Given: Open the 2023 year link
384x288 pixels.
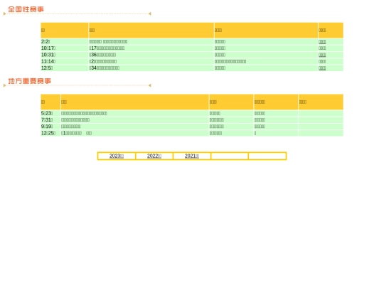Looking at the screenshot, I should click(117, 156).
